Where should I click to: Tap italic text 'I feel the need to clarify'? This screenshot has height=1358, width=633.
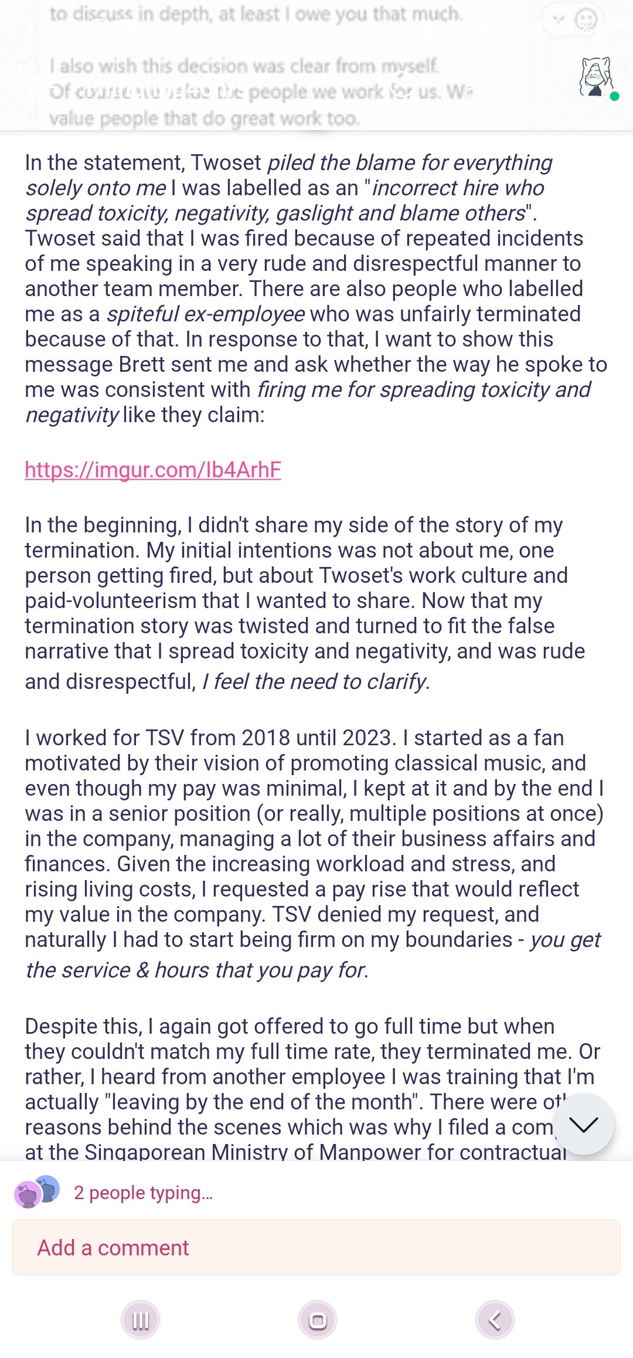315,681
